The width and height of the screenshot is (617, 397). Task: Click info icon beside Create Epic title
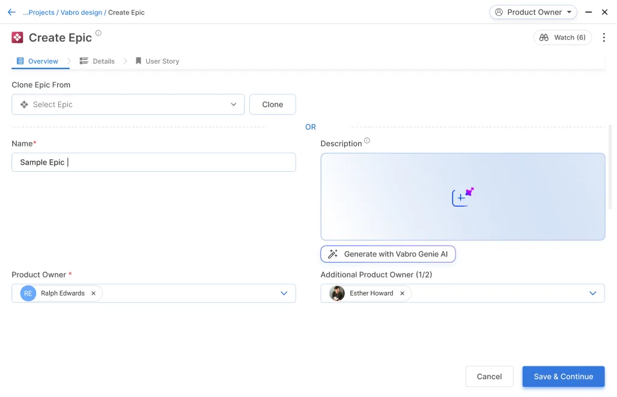(x=99, y=33)
